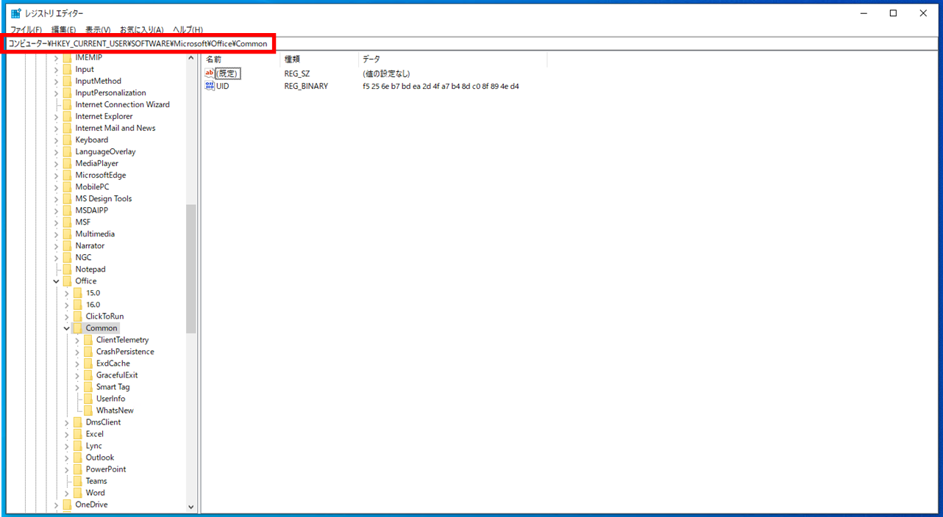
Task: Select the Input folder icon
Action: coord(67,69)
